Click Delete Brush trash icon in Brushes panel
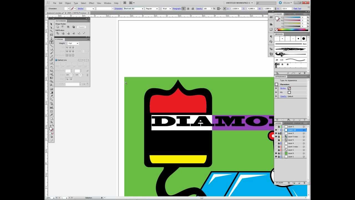The width and height of the screenshot is (355, 200). (x=305, y=73)
